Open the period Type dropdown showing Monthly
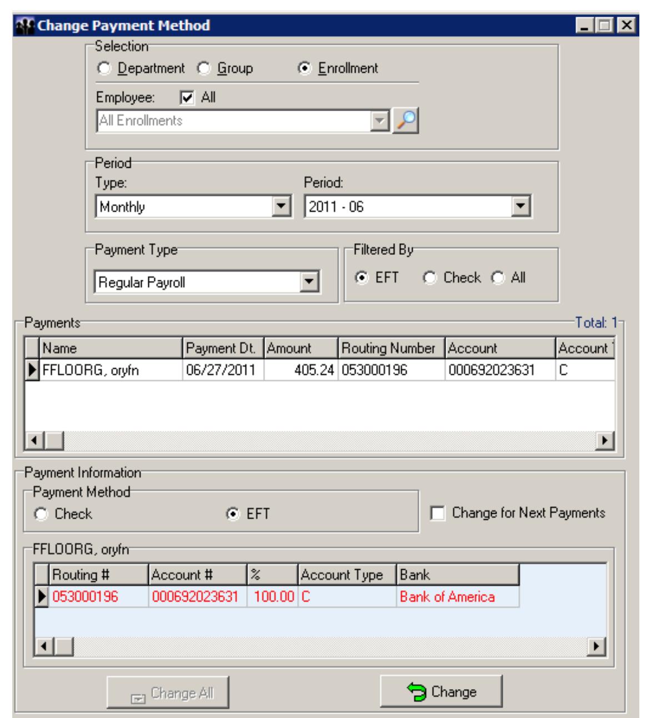Viewport: 646px width, 718px height. coord(283,207)
